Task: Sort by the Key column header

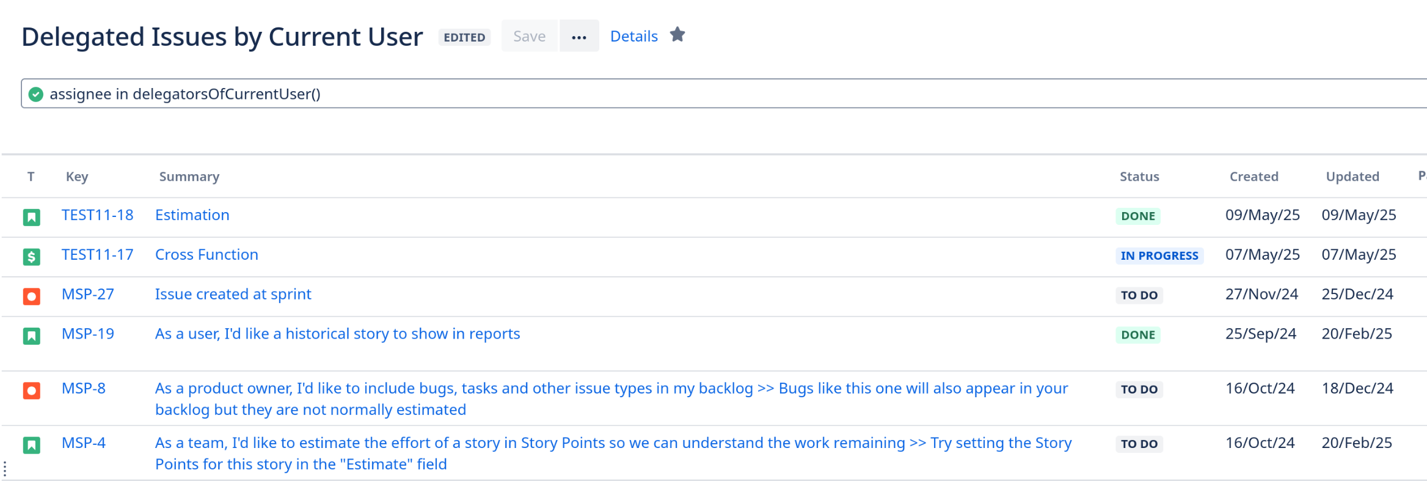Action: click(x=77, y=177)
